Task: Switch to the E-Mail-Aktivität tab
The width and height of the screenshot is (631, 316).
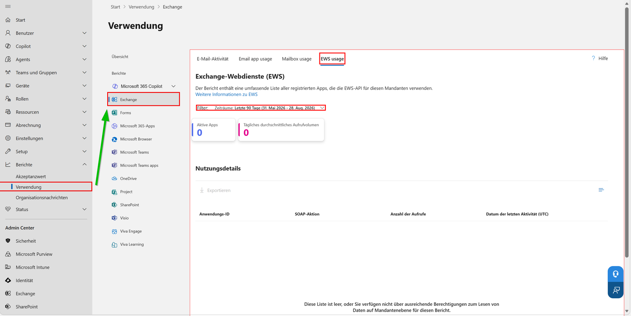Action: pos(213,59)
